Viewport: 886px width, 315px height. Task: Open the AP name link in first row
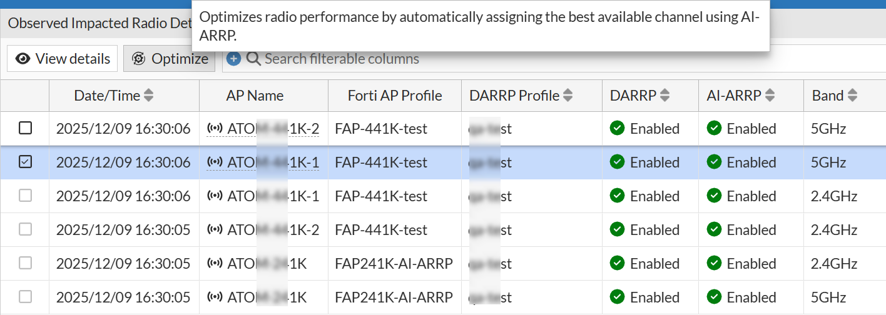[x=273, y=129]
